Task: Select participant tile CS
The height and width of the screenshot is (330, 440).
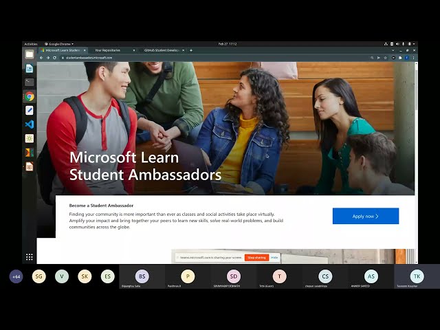Action: click(325, 276)
